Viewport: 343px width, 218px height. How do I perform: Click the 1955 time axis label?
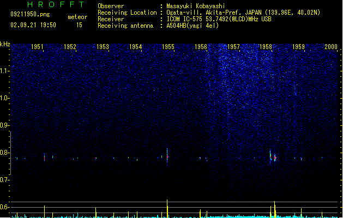(x=168, y=46)
